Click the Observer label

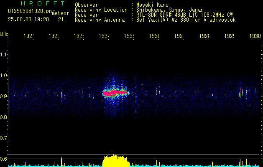click(x=87, y=5)
